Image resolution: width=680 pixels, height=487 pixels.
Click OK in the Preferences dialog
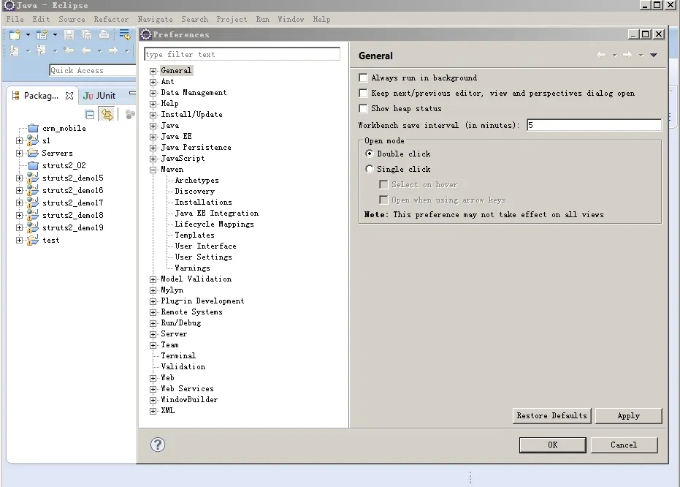pos(552,445)
